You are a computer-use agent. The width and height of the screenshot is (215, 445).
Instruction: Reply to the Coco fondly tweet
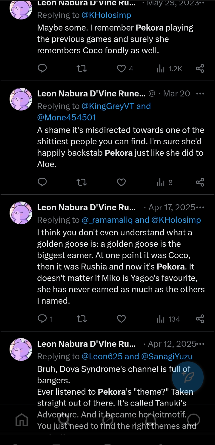[x=42, y=69]
